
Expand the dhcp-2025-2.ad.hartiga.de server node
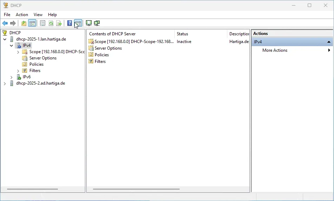coord(5,84)
